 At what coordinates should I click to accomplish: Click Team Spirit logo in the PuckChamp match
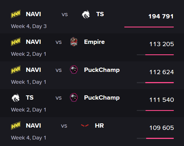point(16,98)
